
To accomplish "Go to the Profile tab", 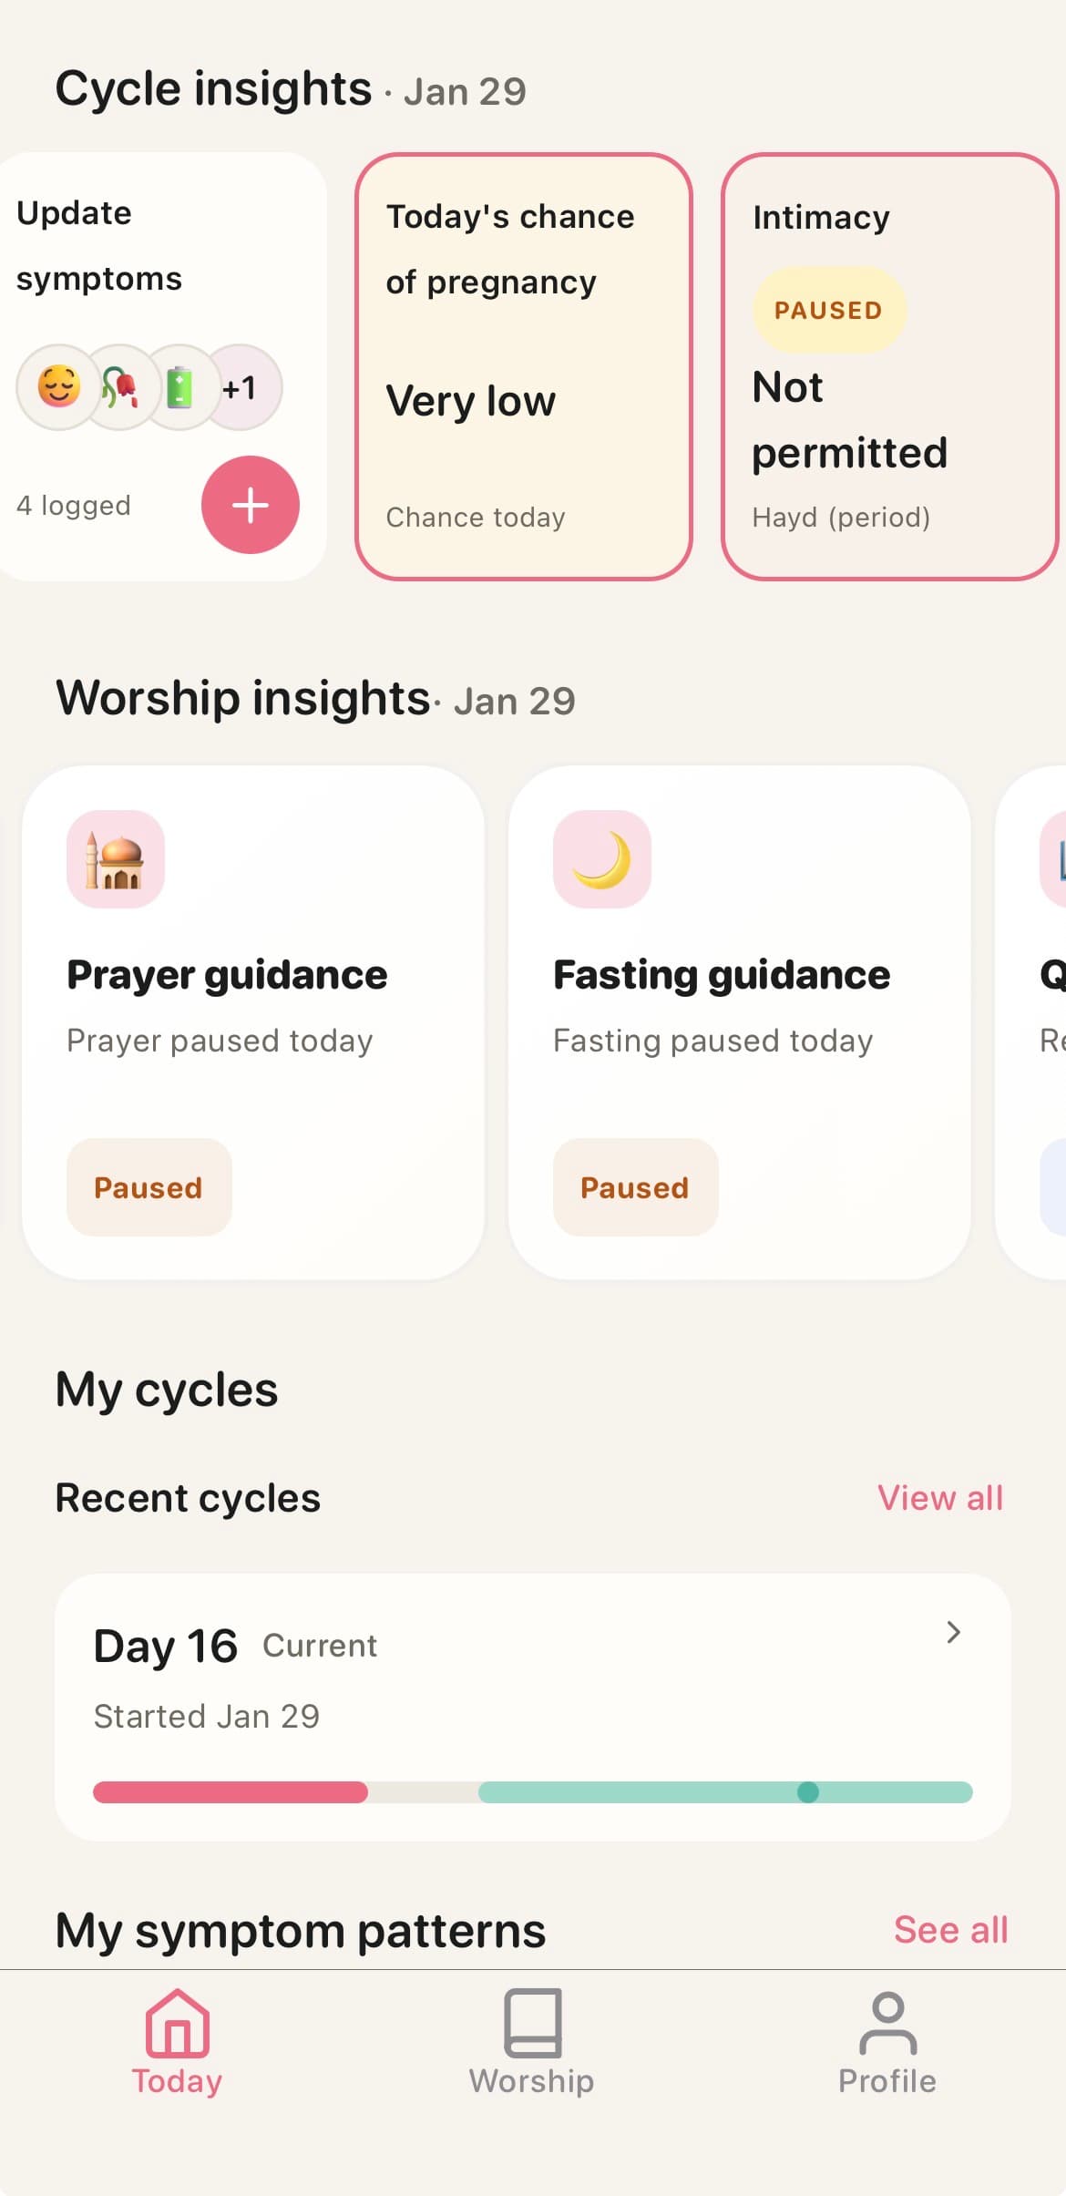I will click(x=887, y=2042).
